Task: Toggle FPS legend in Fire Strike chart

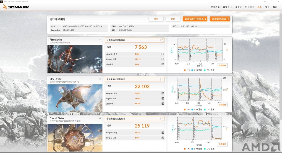Action: click(x=187, y=70)
